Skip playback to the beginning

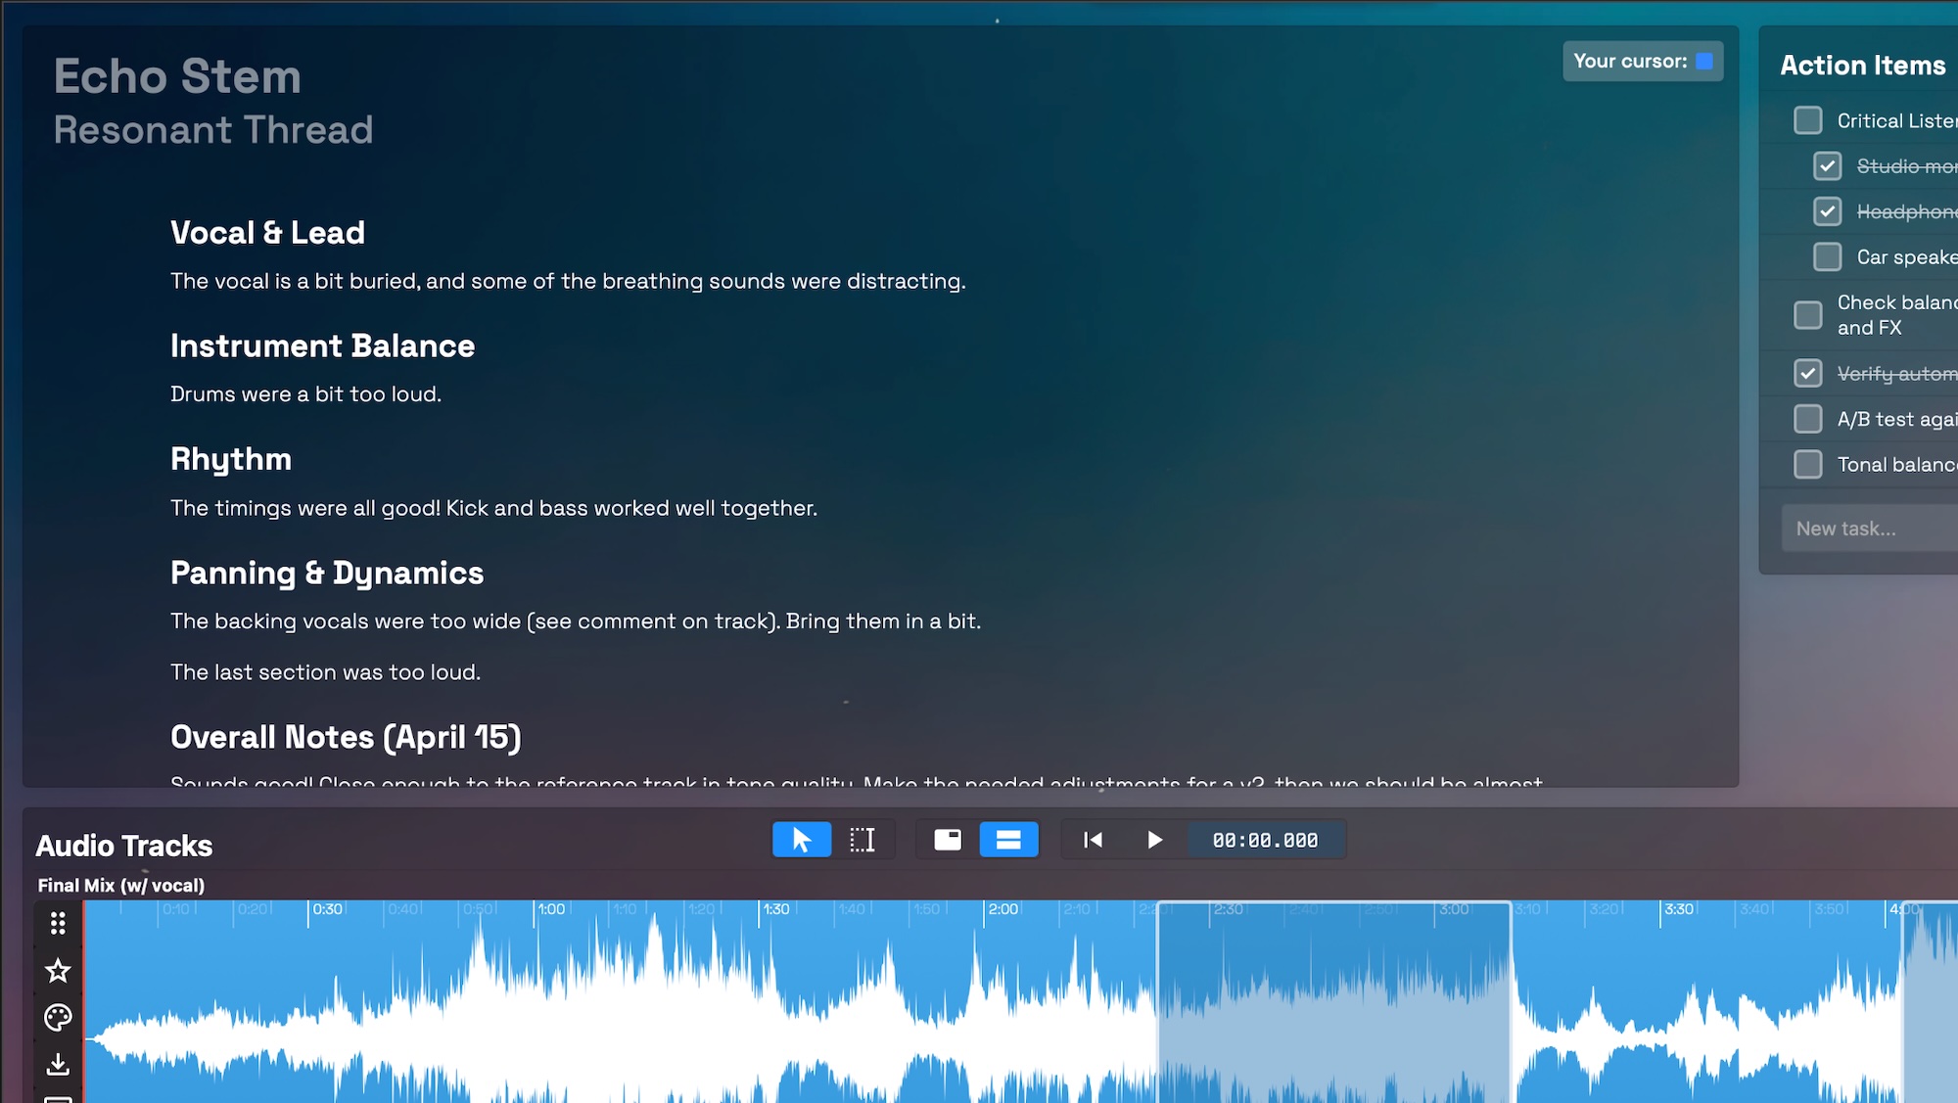(1093, 840)
